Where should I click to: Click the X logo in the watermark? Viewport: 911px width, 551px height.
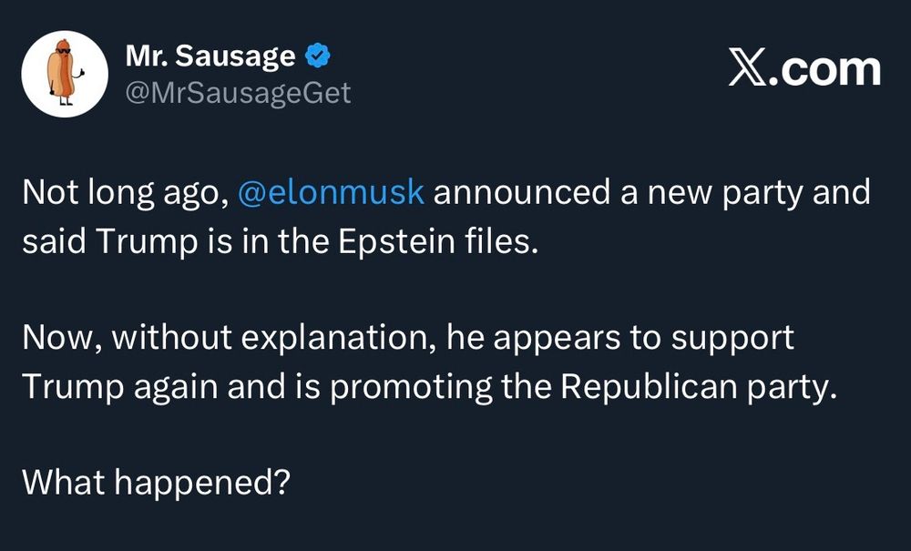[749, 70]
